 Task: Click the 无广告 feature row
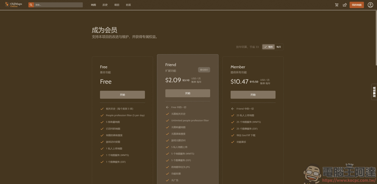175,180
